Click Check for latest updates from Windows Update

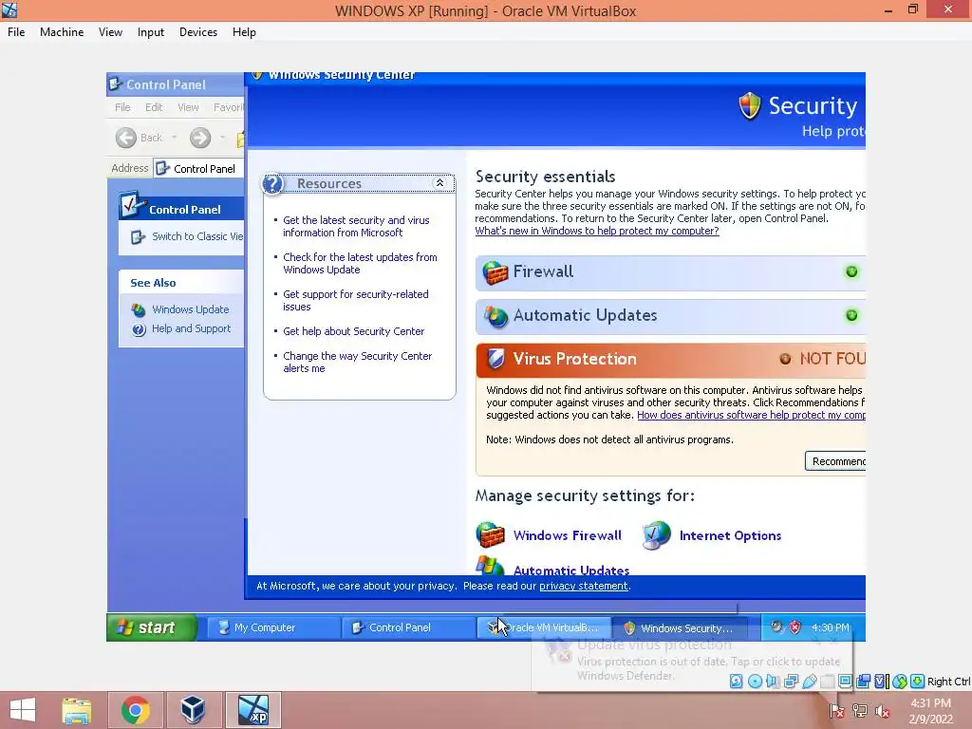coord(360,264)
